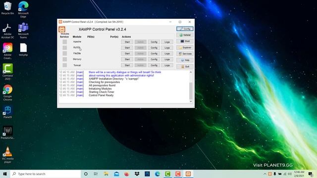Start the MySQL module
Screen dimensions: 317x178
pyautogui.click(x=127, y=48)
